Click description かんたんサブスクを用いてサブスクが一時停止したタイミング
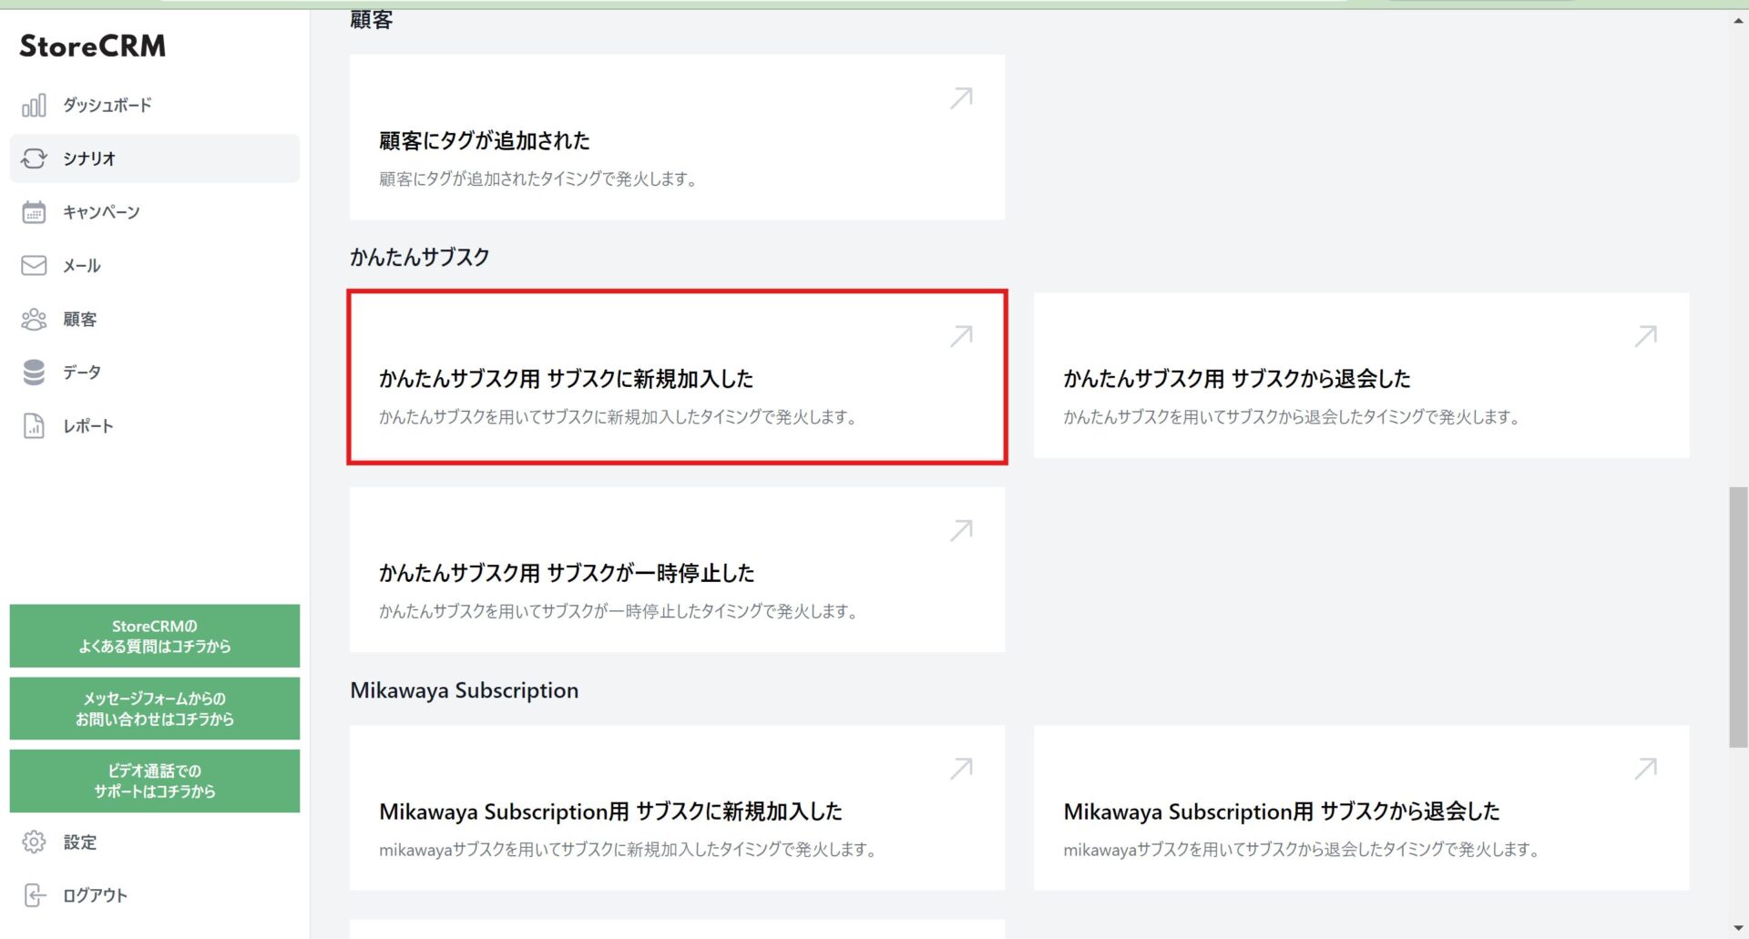The image size is (1749, 939). click(x=619, y=611)
